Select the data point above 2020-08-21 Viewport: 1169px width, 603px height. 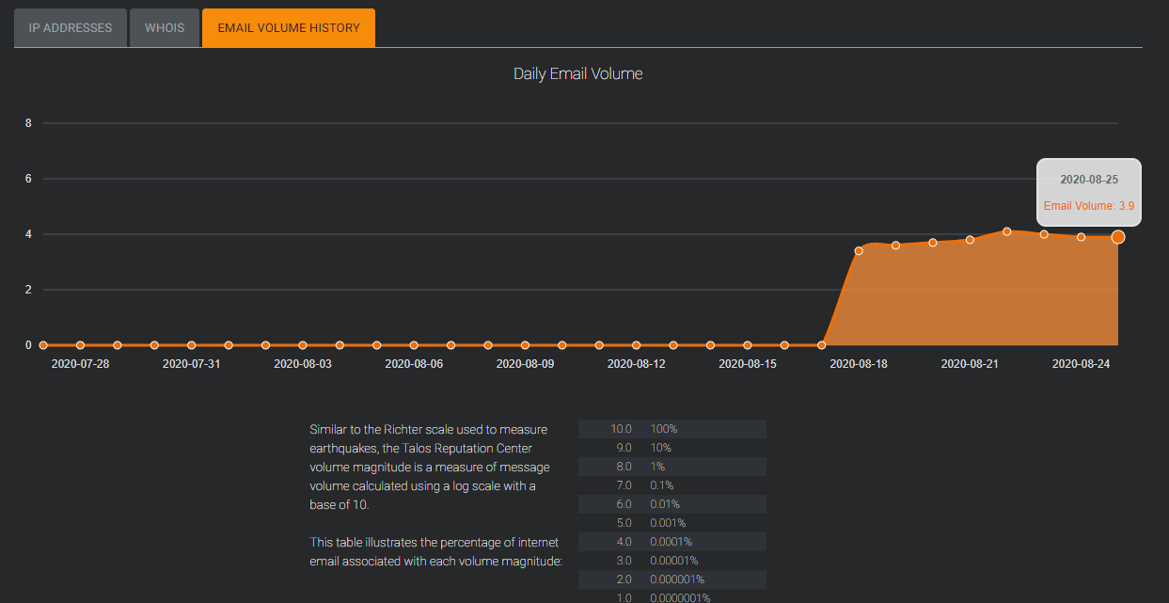[x=970, y=240]
